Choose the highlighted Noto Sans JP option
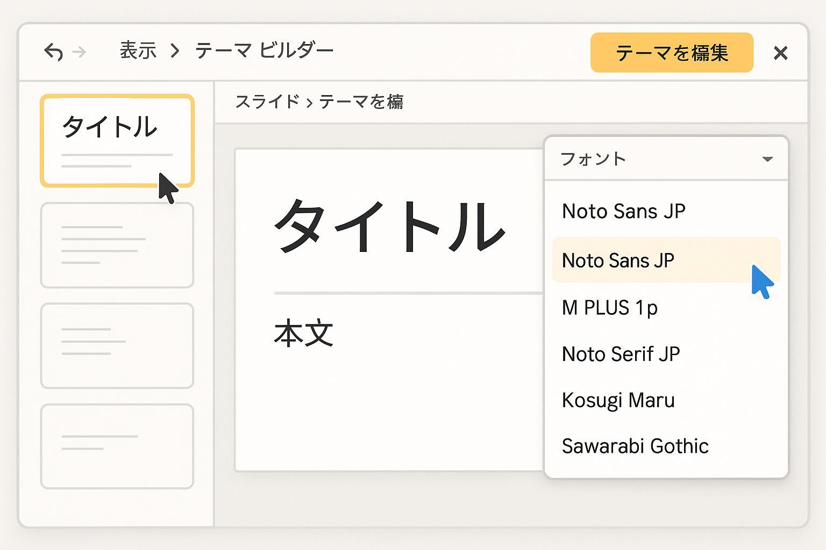This screenshot has height=550, width=826. 618,260
